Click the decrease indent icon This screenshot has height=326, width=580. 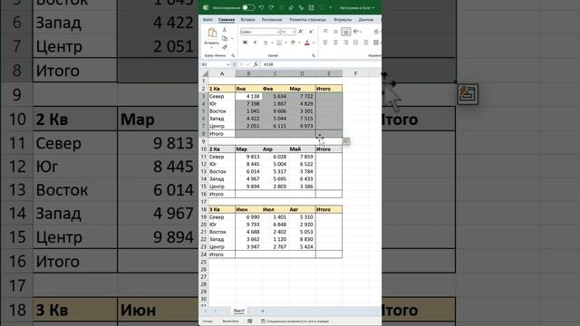355,43
